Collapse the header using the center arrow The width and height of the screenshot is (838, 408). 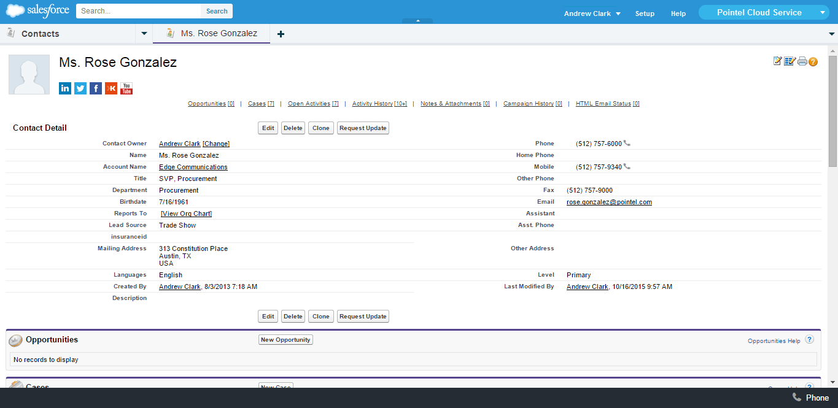417,21
